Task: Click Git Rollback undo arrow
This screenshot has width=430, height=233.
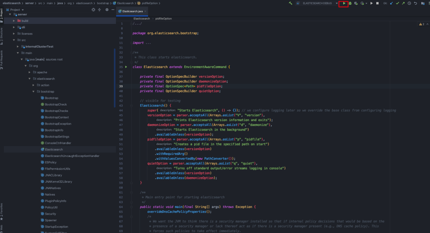Action: point(415,3)
